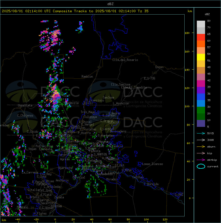
Task: Click the 'MENDOZA' city label
Action: point(65,135)
